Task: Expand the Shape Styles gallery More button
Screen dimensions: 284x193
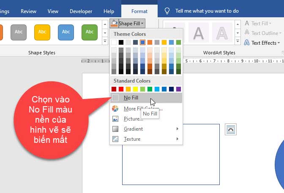Action: 105,41
